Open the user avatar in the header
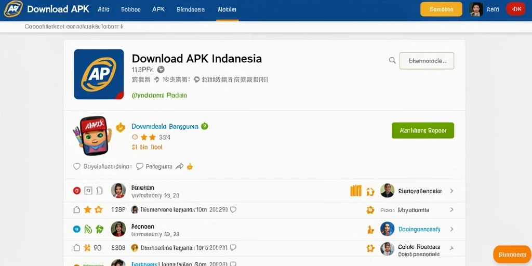The height and width of the screenshot is (266, 532). [476, 9]
